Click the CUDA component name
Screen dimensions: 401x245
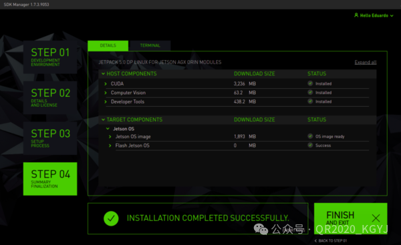click(x=117, y=84)
